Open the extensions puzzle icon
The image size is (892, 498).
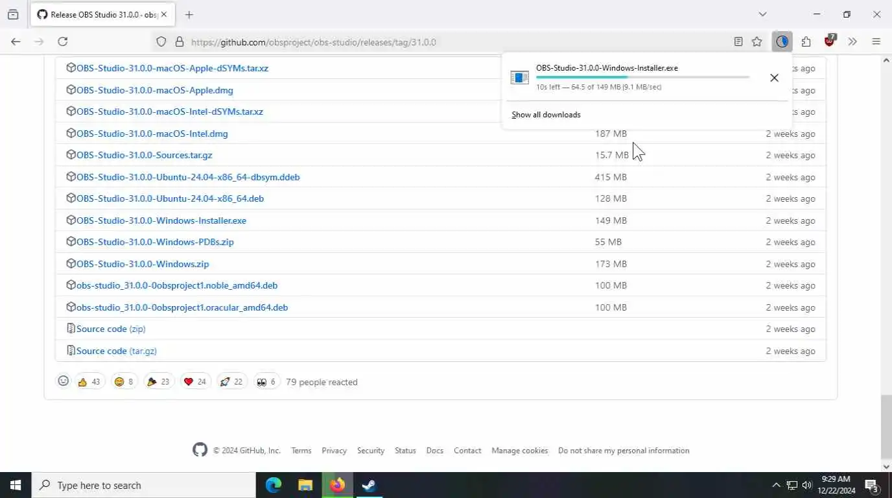click(x=806, y=41)
